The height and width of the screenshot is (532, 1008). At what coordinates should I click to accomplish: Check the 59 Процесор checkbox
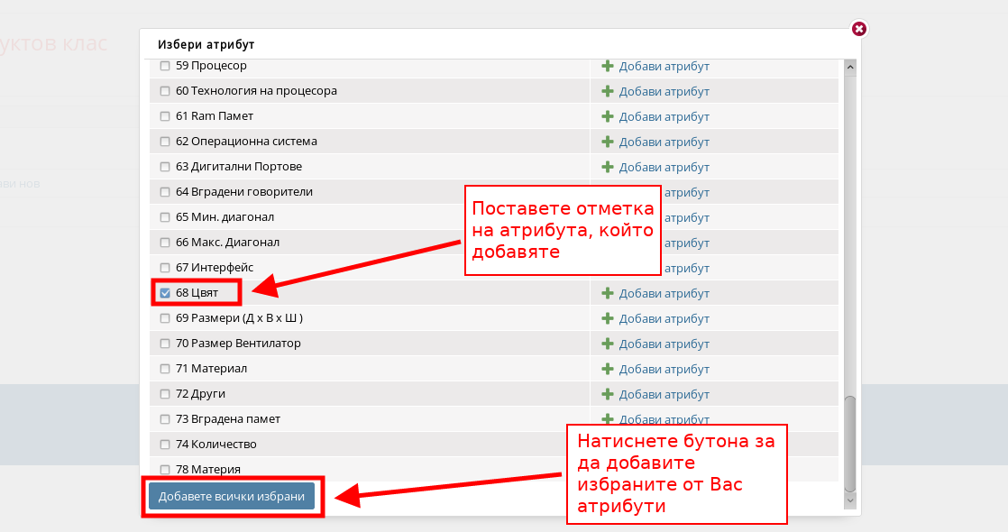165,66
